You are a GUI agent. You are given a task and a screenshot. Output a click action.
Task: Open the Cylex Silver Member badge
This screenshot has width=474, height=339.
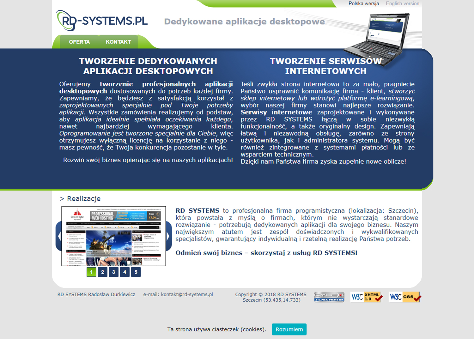pos(329,297)
